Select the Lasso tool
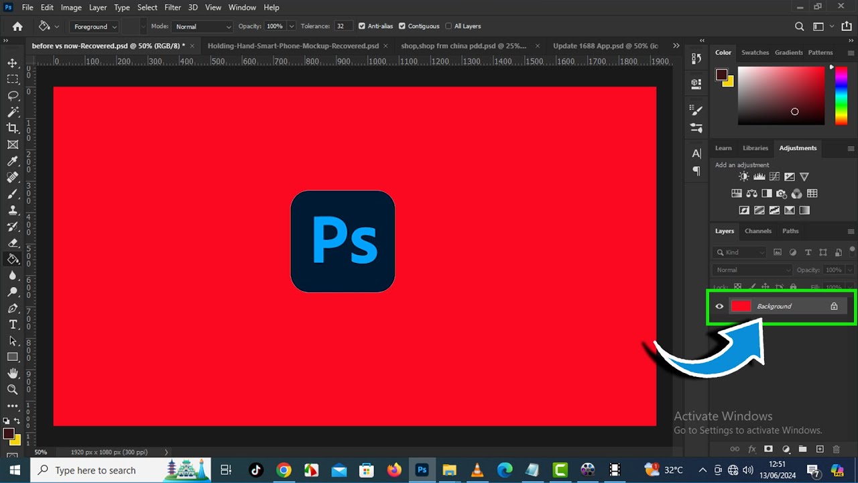The height and width of the screenshot is (483, 858). tap(12, 95)
